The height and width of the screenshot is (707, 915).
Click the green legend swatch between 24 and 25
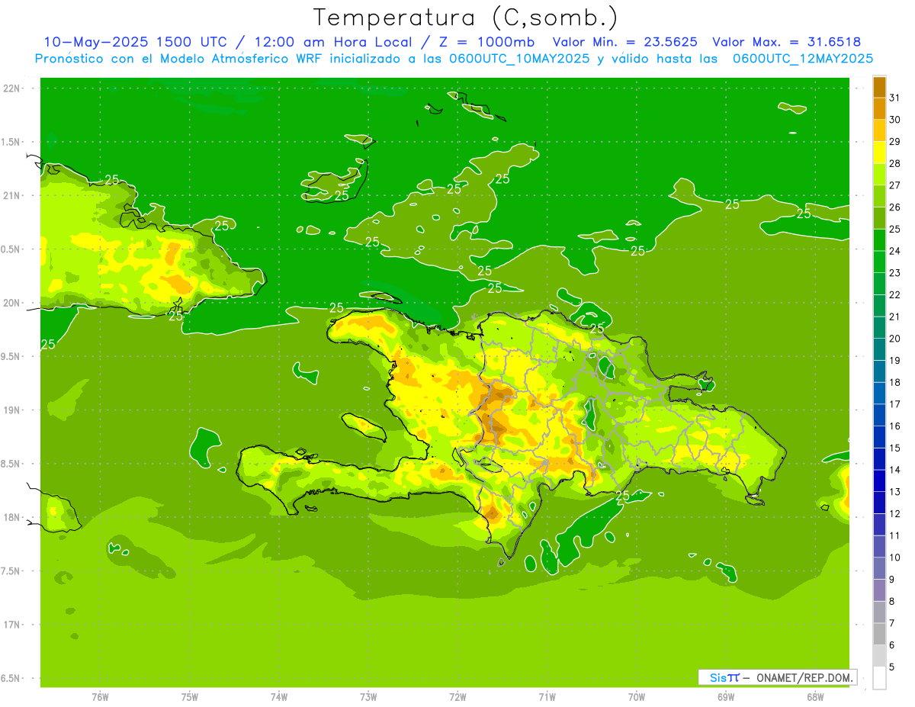879,240
